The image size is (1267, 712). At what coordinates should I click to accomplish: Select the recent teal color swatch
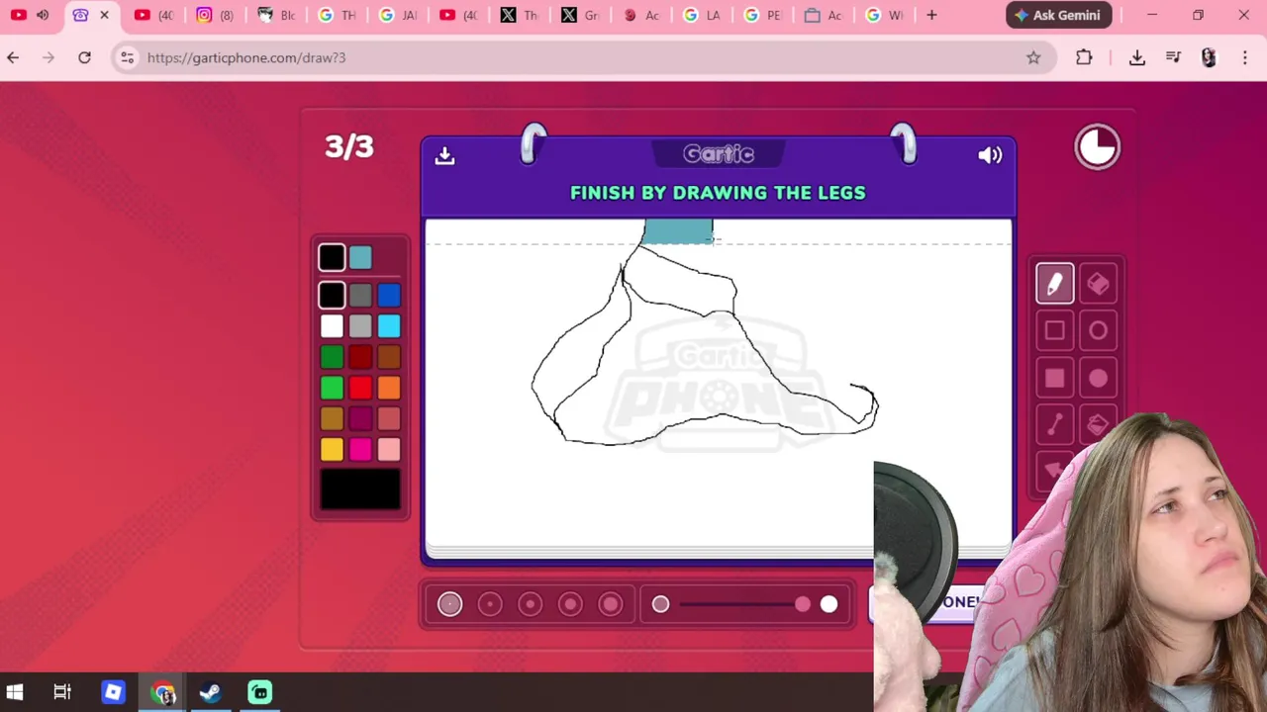[x=360, y=257]
